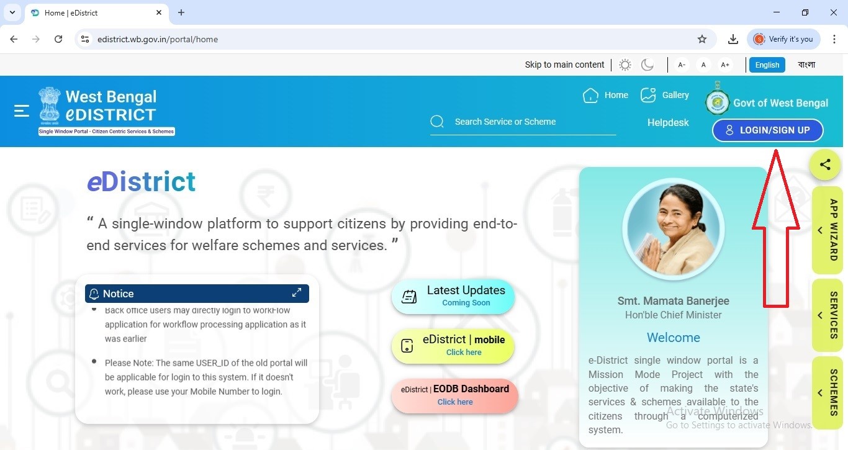The image size is (848, 450).
Task: Expand the Notice panel with arrows icon
Action: click(x=297, y=292)
